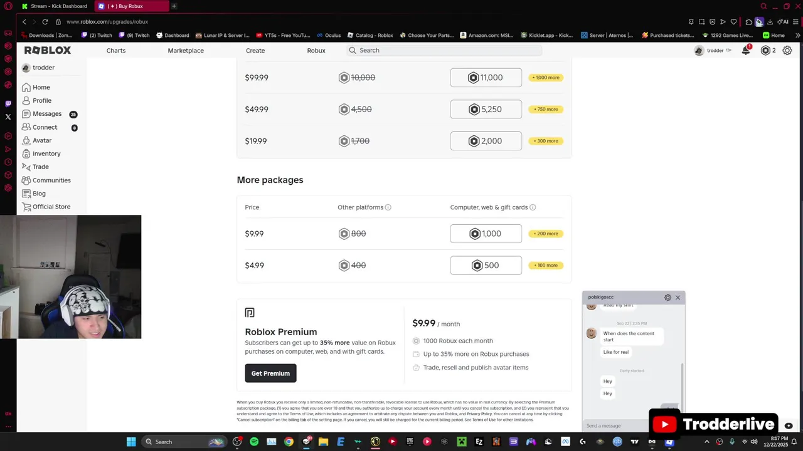The height and width of the screenshot is (451, 803).
Task: Open Messages in the left sidebar
Action: [x=42, y=114]
